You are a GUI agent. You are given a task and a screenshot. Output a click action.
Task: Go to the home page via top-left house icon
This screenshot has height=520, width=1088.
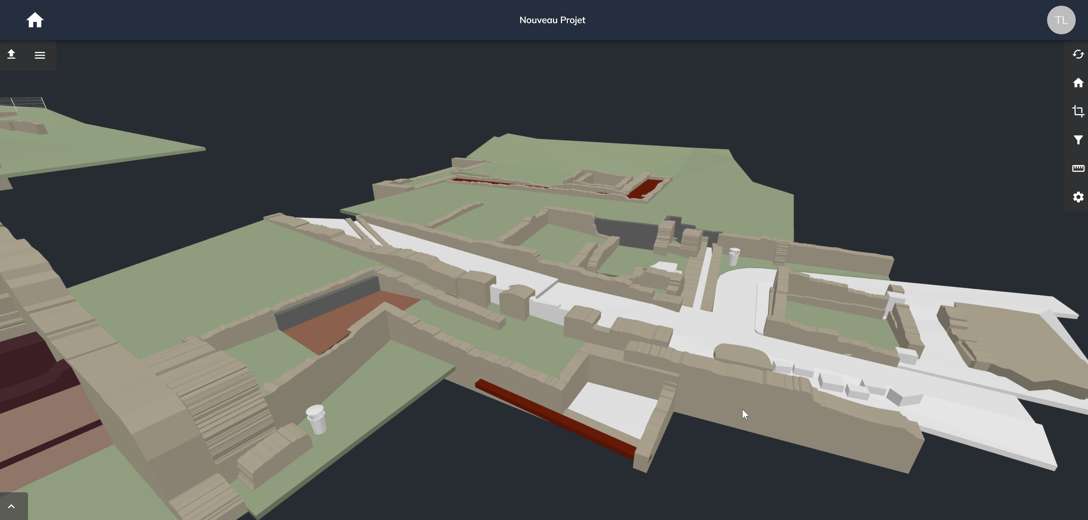pyautogui.click(x=35, y=20)
